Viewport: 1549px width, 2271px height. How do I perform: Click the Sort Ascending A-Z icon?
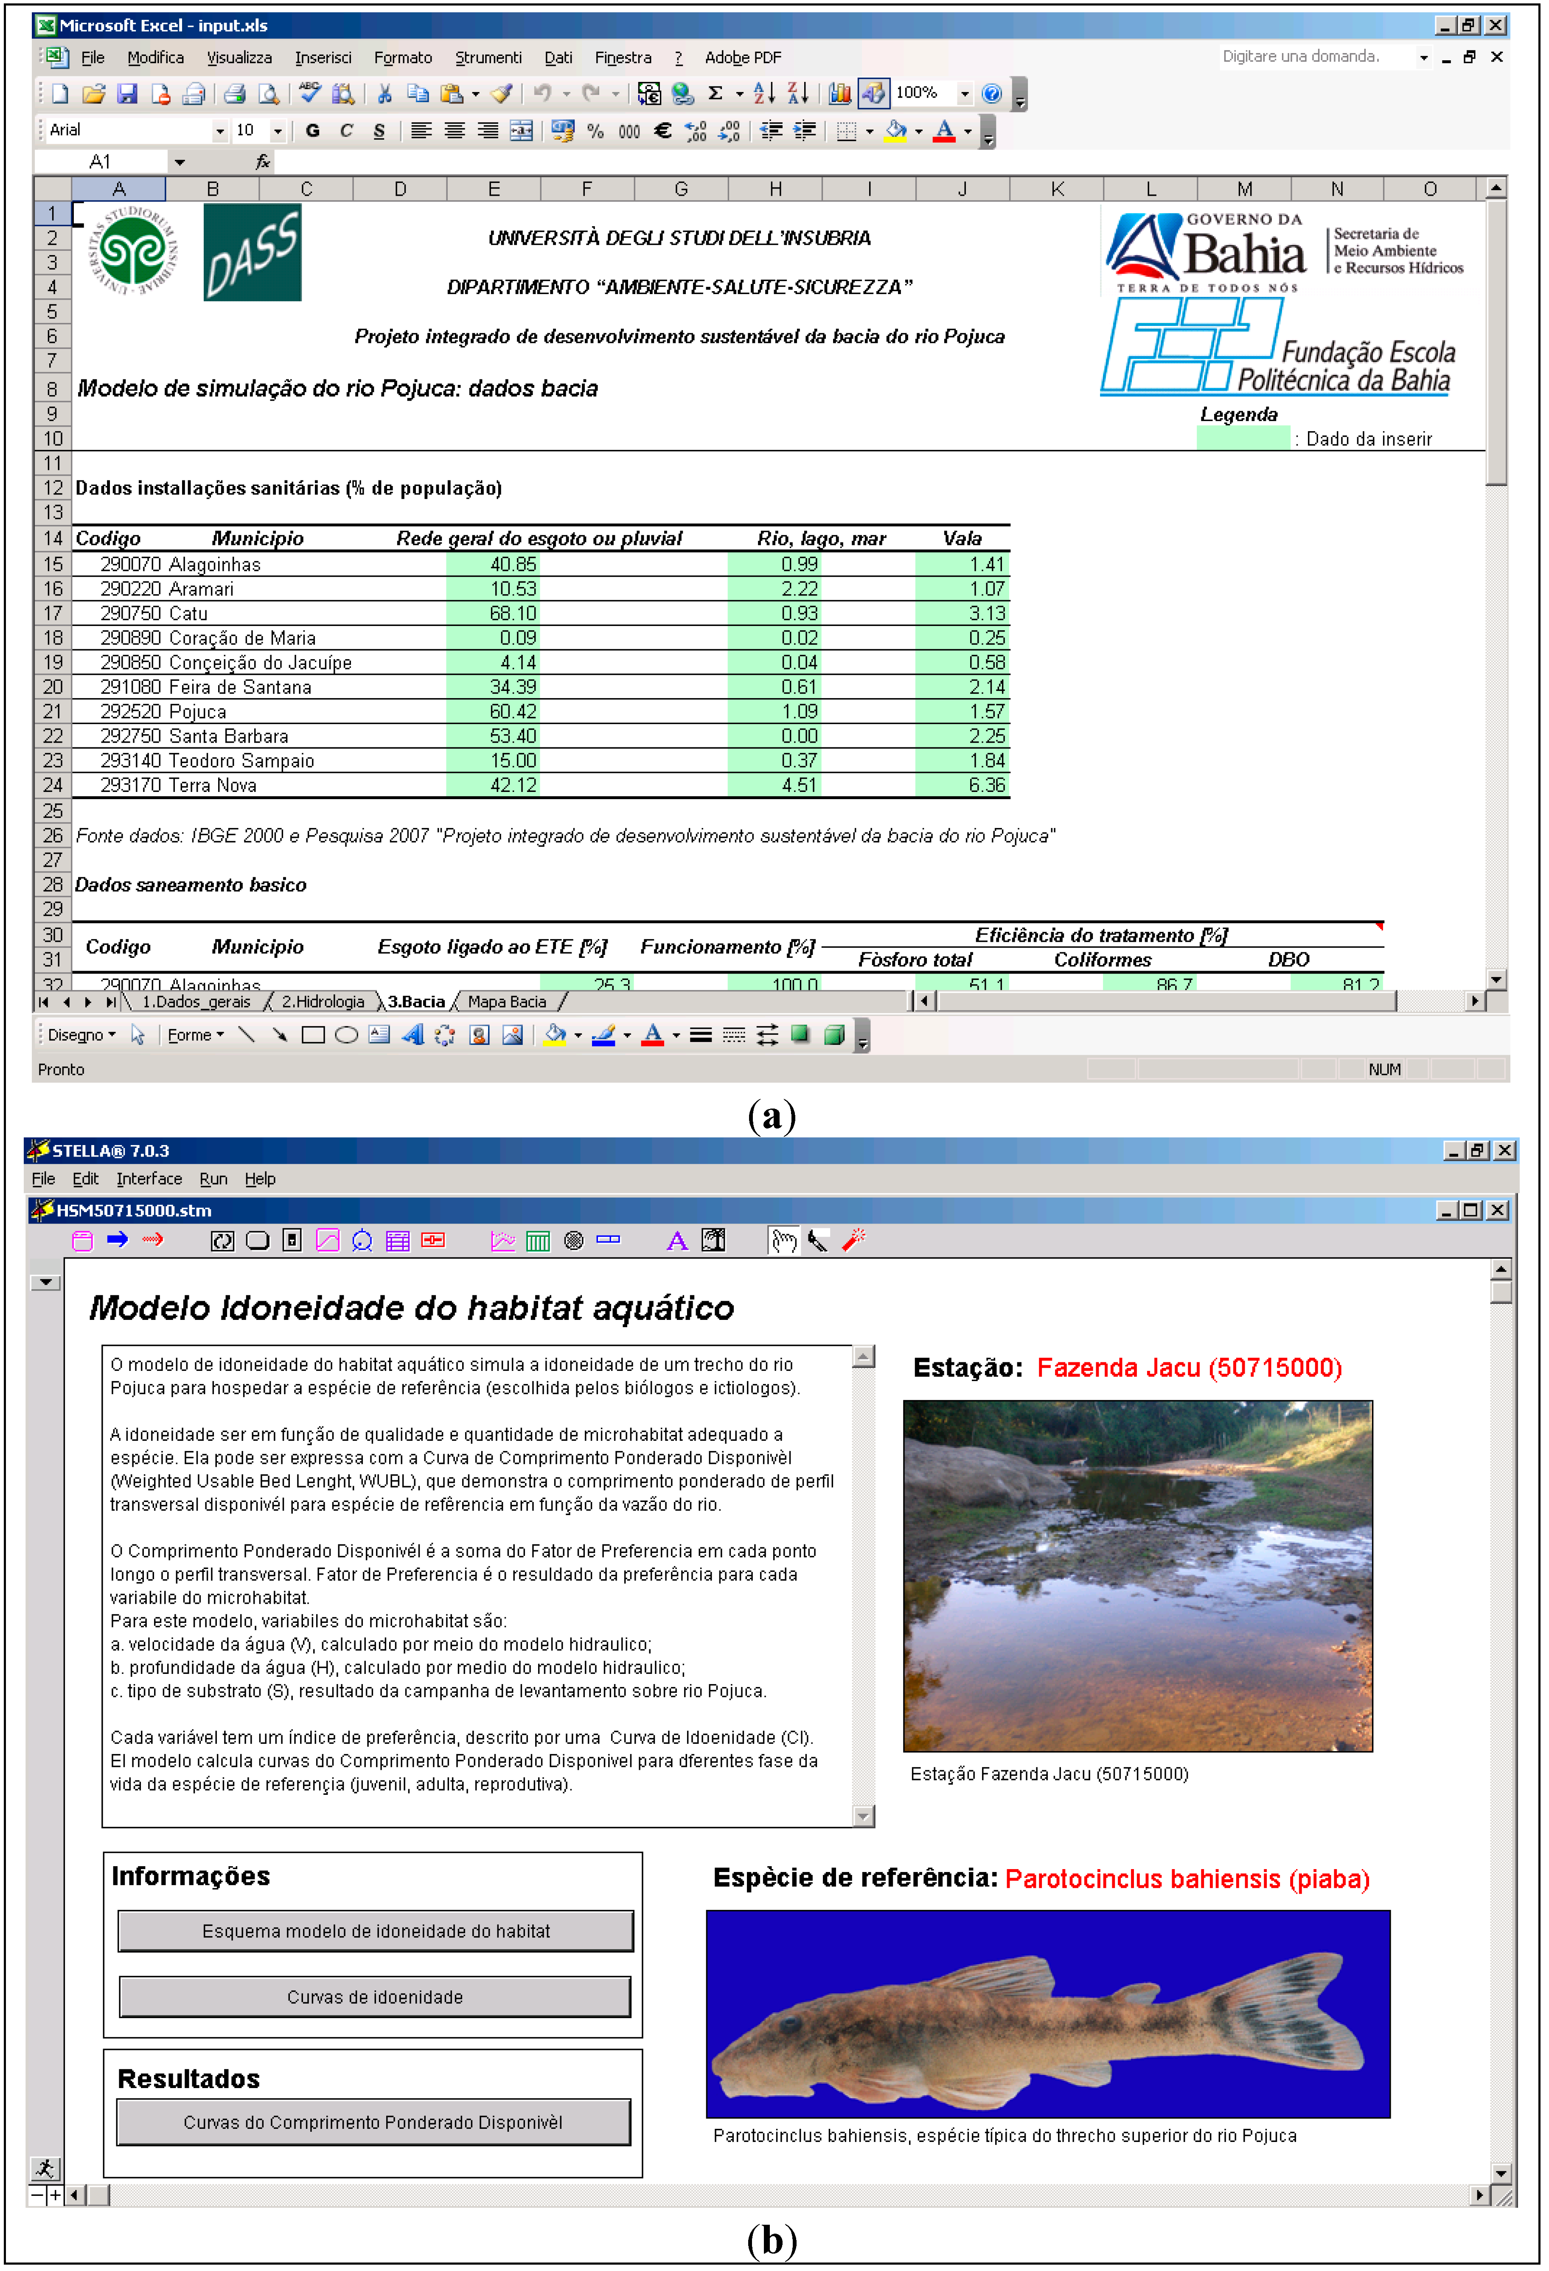[764, 94]
